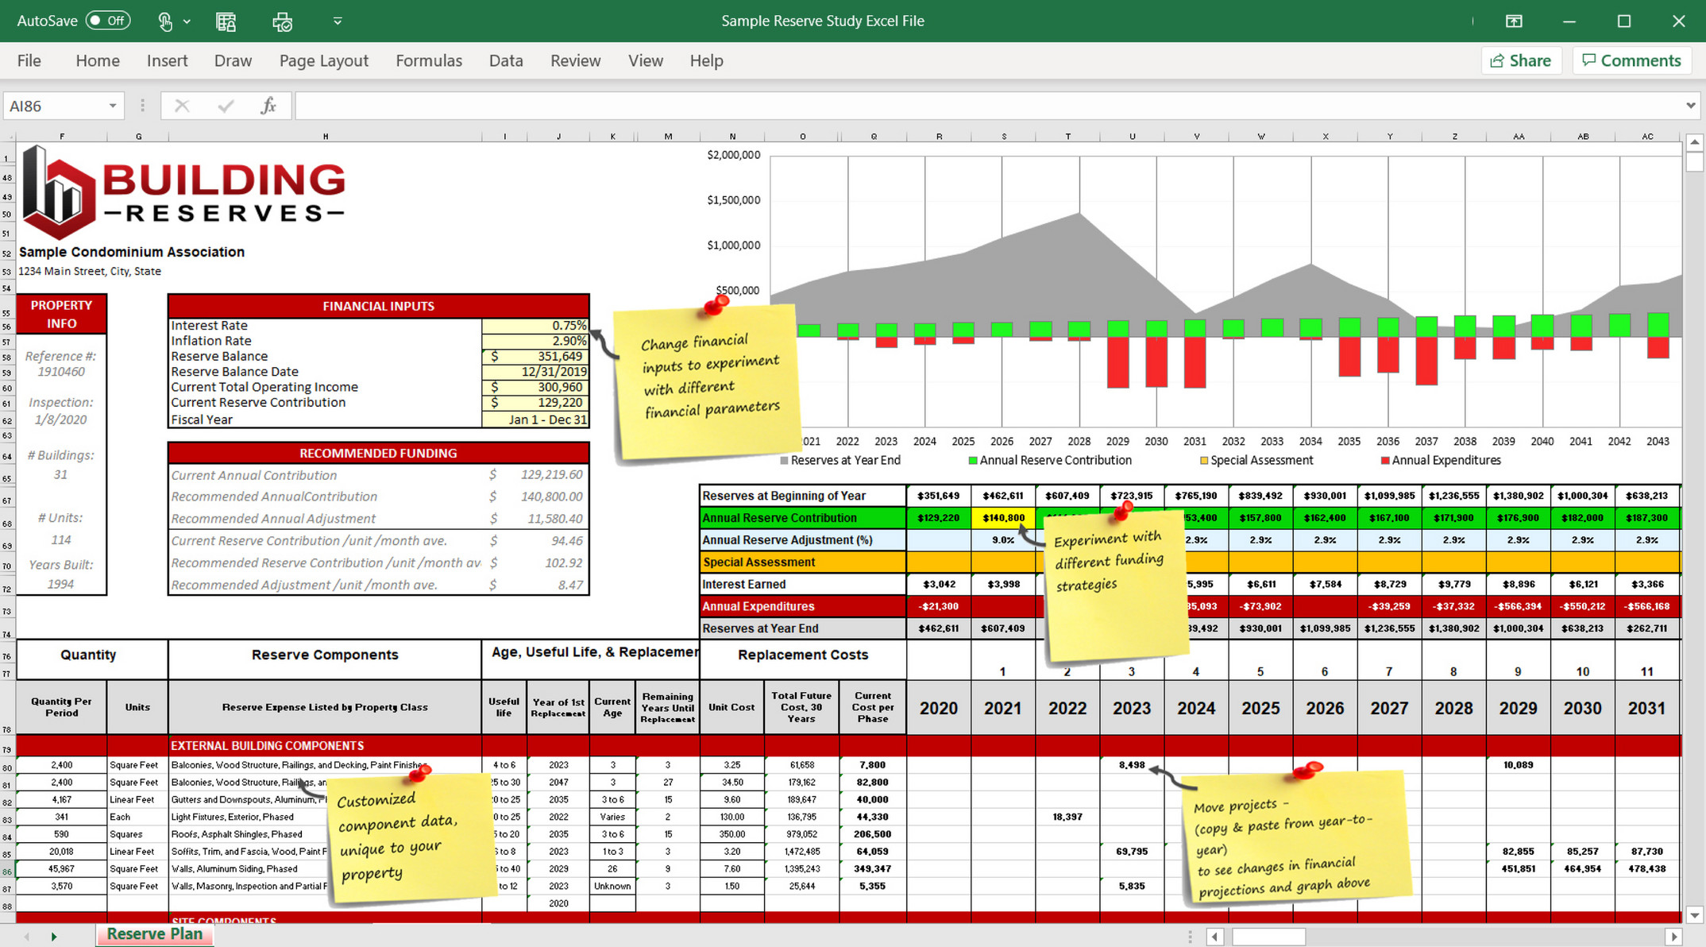Click the workbook lock icon in quick access toolbar

(x=226, y=21)
